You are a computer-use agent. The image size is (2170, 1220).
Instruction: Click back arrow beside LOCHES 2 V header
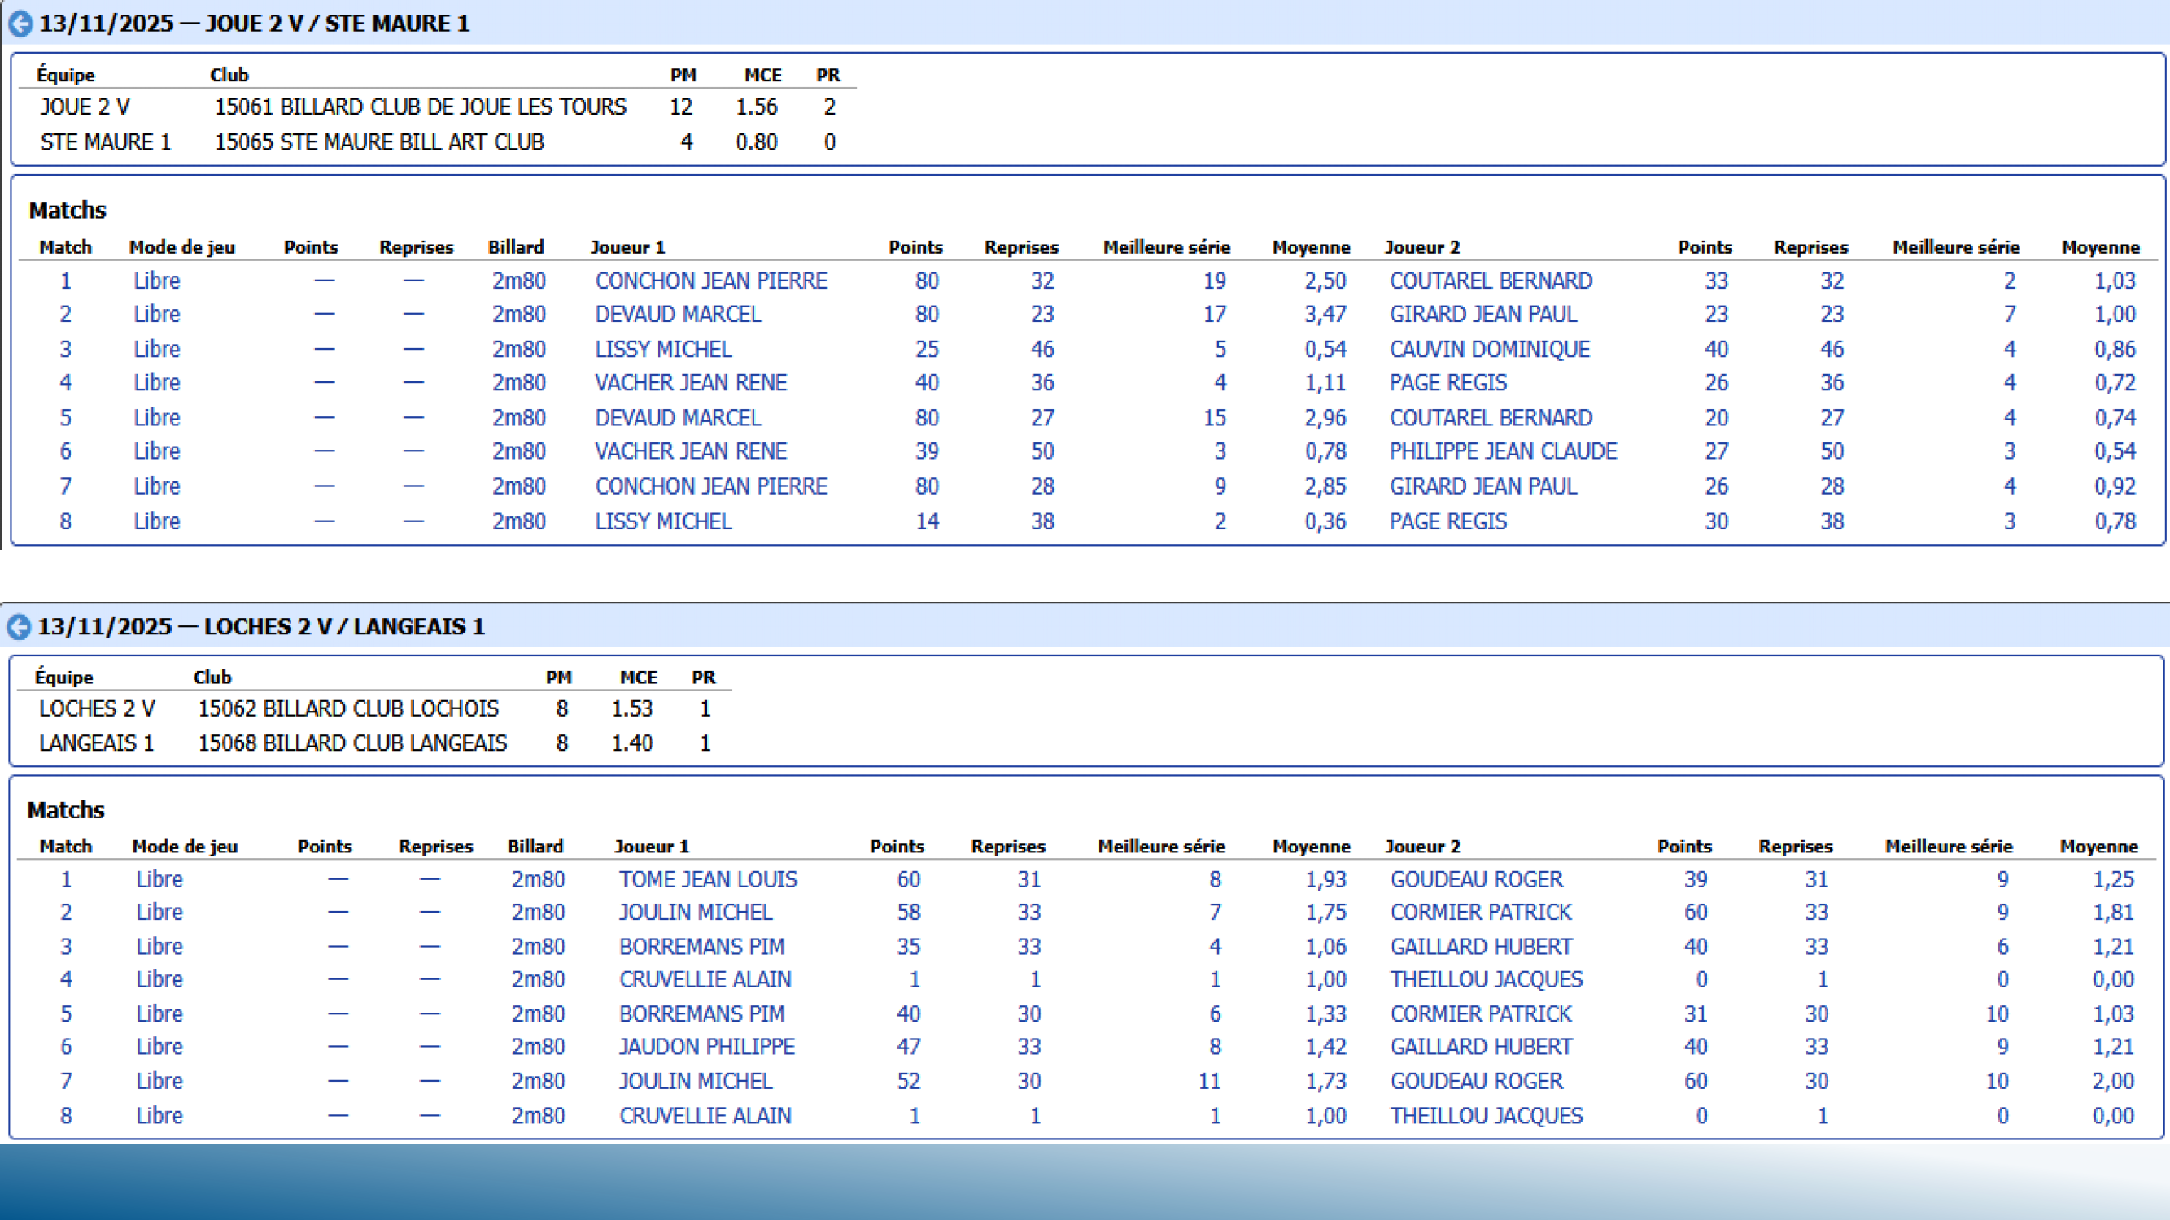pos(19,626)
